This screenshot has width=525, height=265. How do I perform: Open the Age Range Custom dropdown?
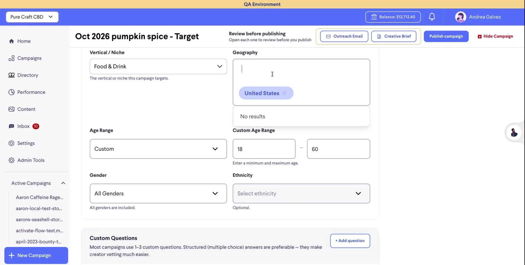pos(158,149)
